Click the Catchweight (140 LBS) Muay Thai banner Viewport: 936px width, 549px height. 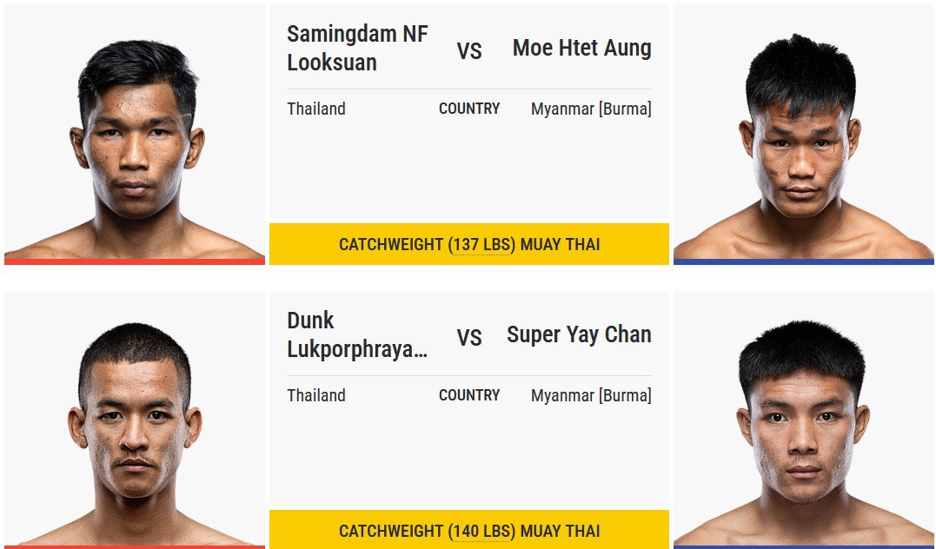469,530
